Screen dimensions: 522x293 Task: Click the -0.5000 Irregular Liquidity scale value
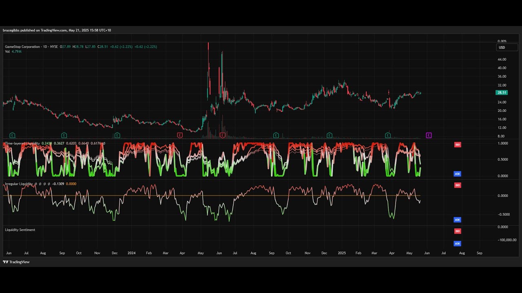click(503, 214)
